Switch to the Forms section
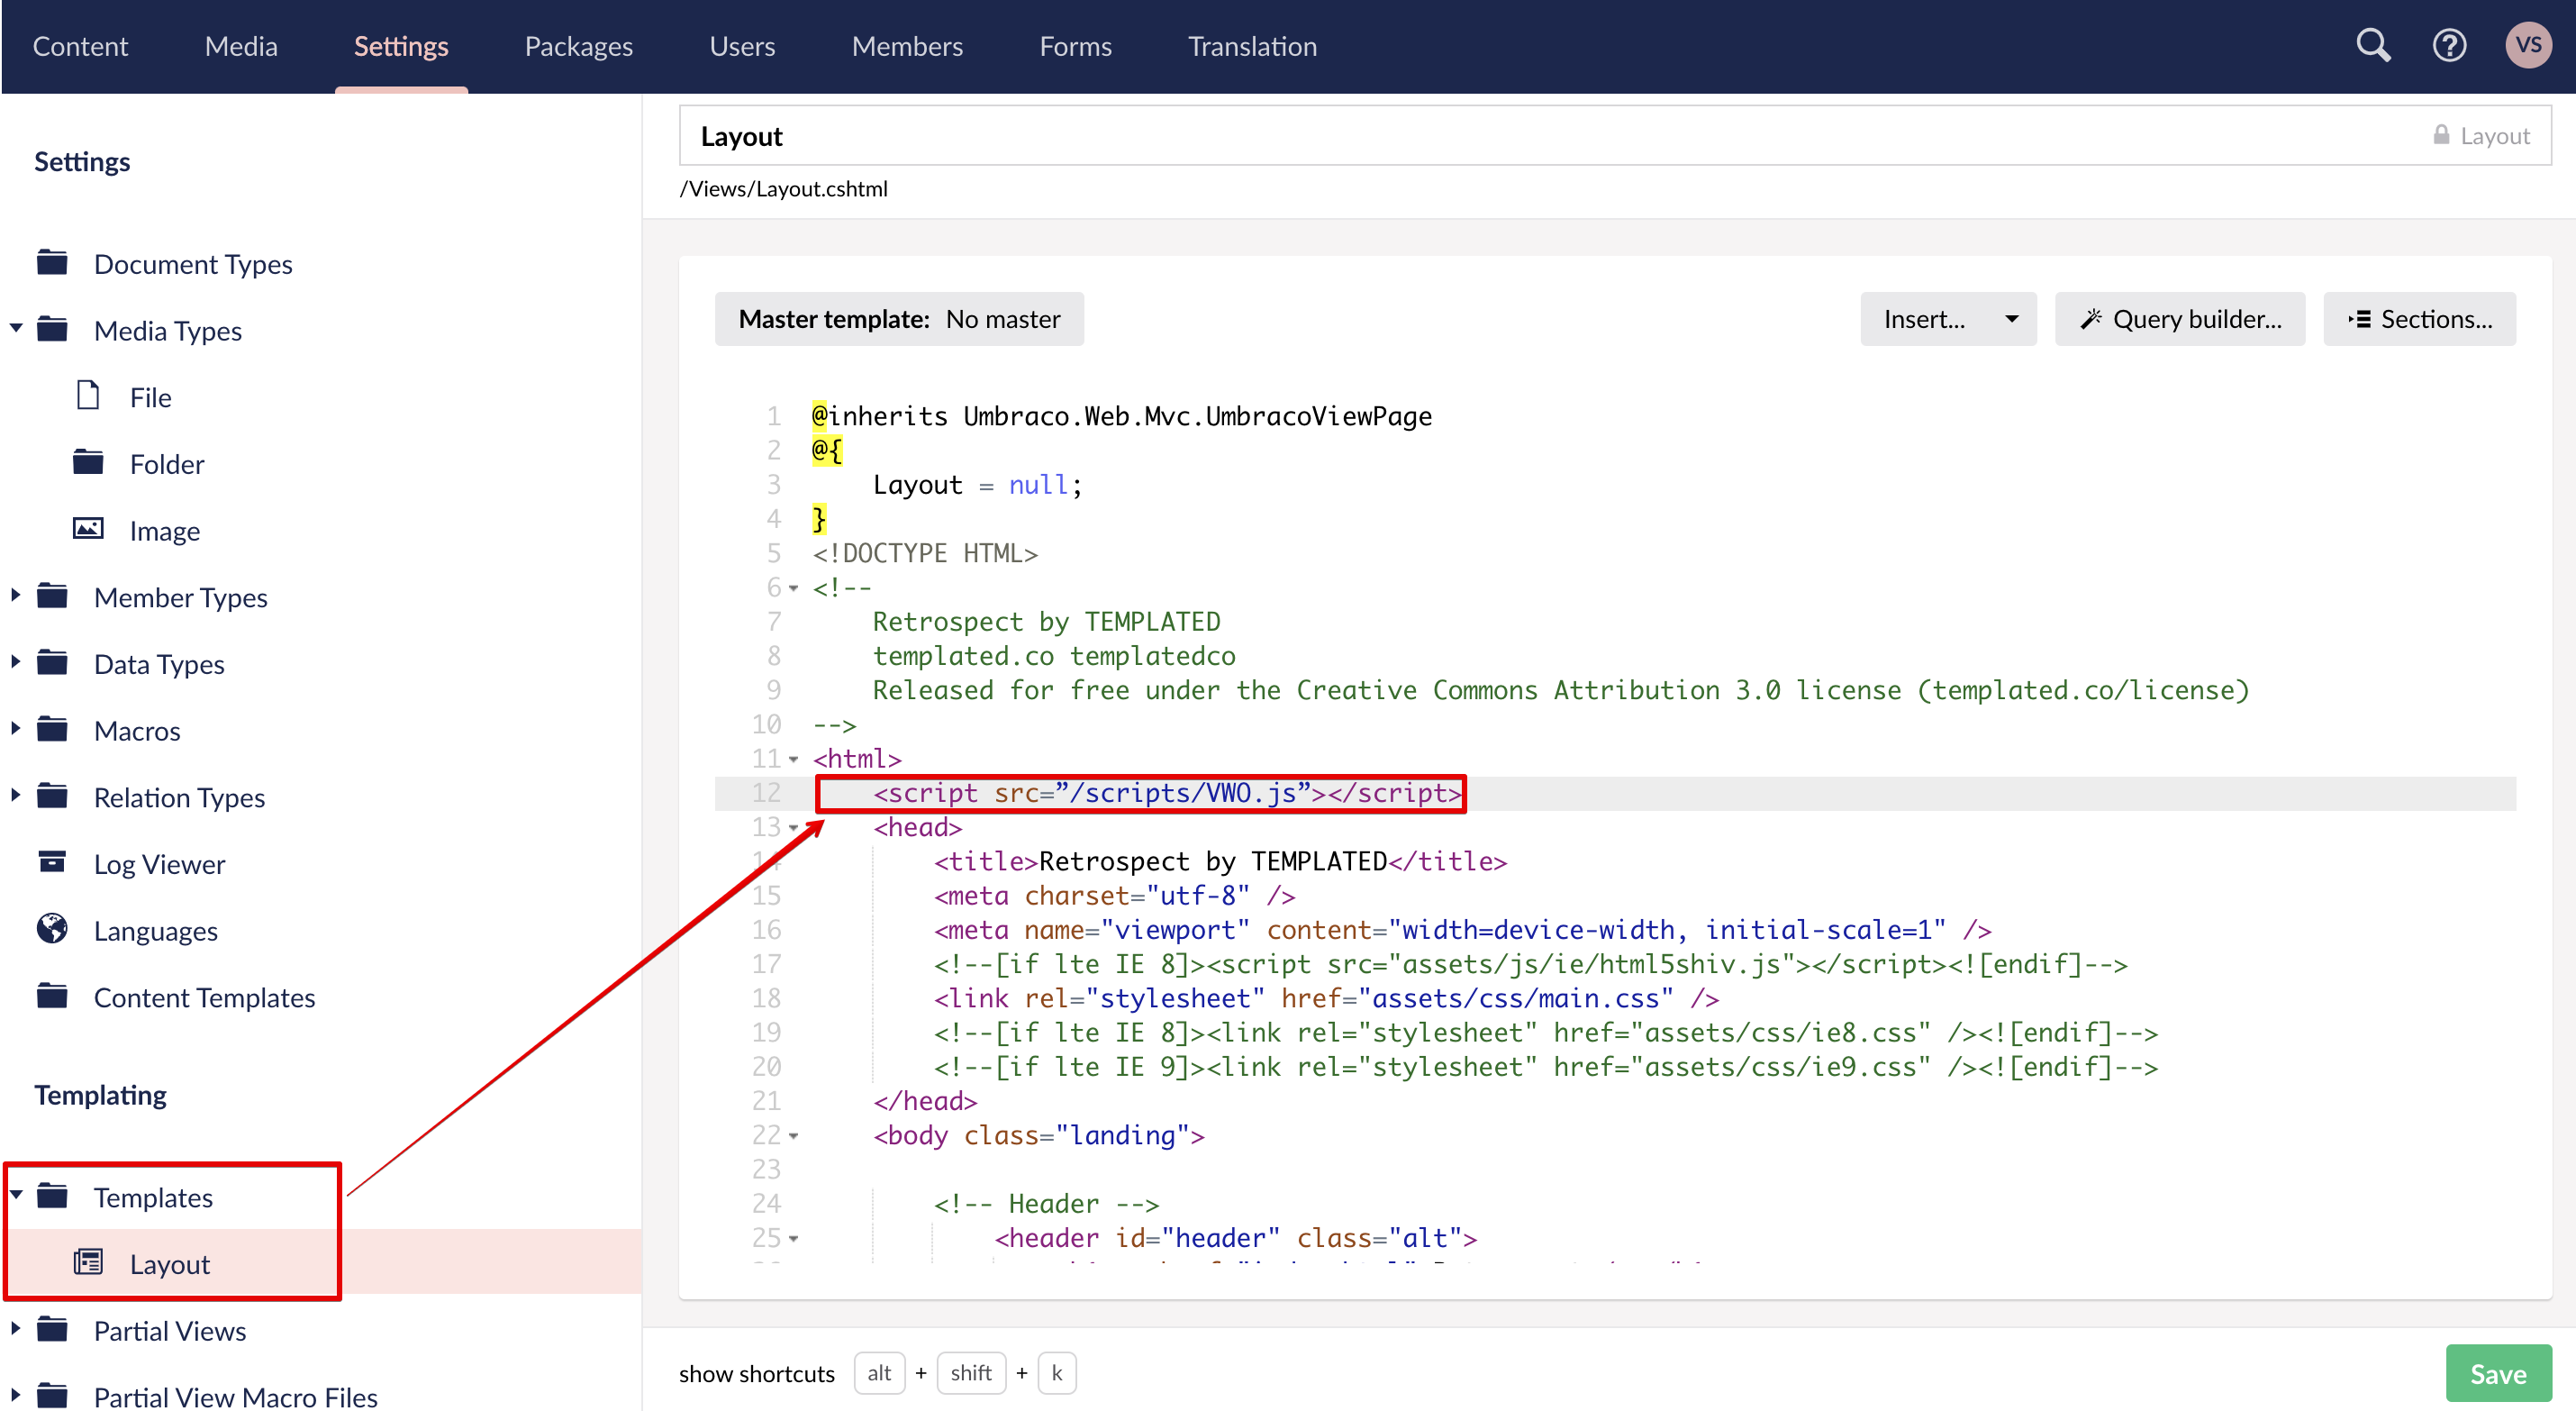Image resolution: width=2576 pixels, height=1411 pixels. tap(1075, 46)
